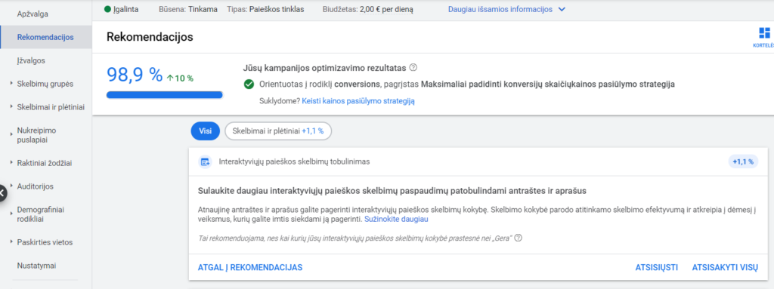Click the Būsena: Tinkama text
Image resolution: width=774 pixels, height=289 pixels.
[188, 9]
